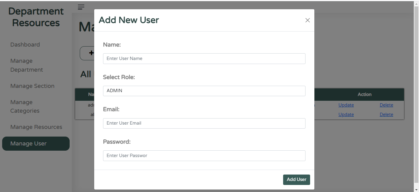Screen dimensions: 419x192
Task: Click the plus add button behind dialog
Action: click(x=87, y=53)
